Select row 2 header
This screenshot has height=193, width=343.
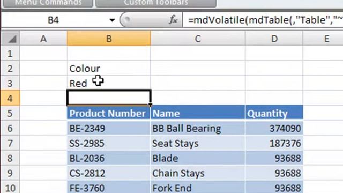click(x=10, y=68)
